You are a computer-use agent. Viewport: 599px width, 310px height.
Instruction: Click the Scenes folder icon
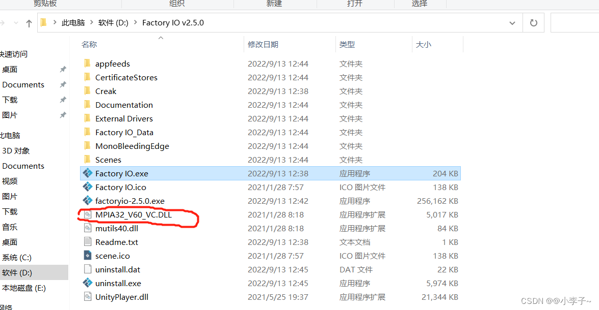pos(87,159)
